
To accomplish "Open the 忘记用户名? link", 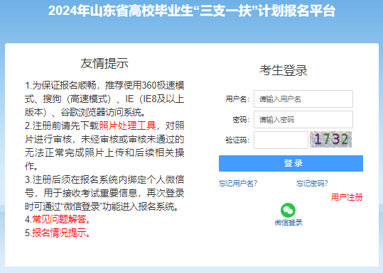I will [x=238, y=183].
